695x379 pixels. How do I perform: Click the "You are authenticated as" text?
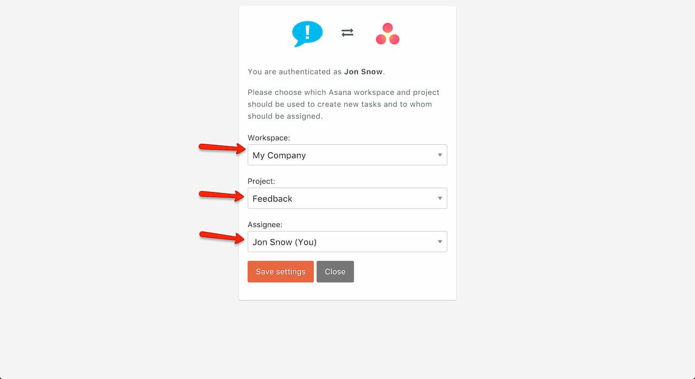click(x=295, y=72)
